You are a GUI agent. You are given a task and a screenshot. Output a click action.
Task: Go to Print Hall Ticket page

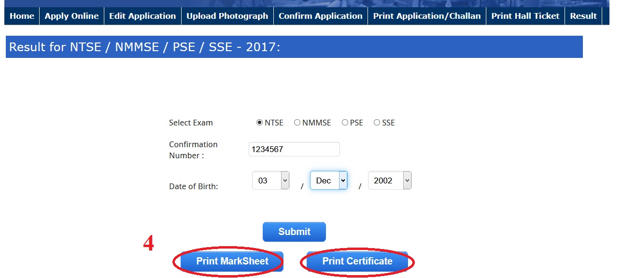pos(525,16)
